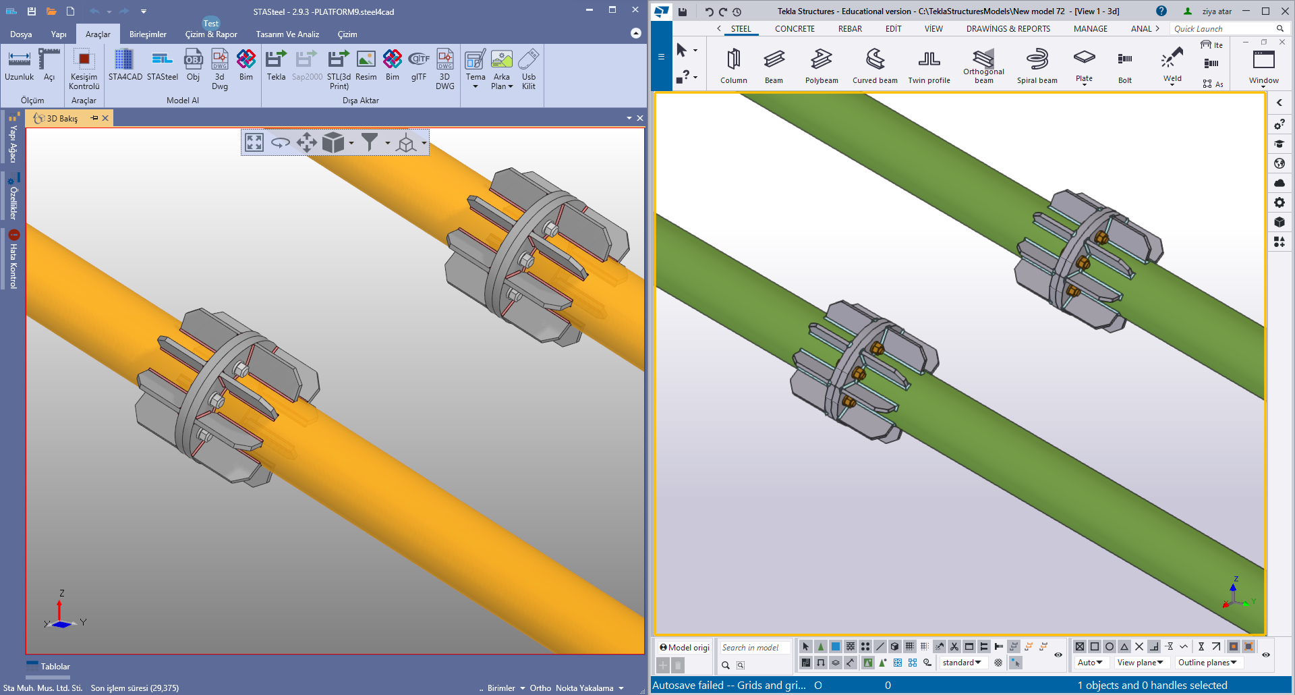Image resolution: width=1295 pixels, height=695 pixels.
Task: Click the zoom extents icon in 3D view
Action: coord(254,142)
